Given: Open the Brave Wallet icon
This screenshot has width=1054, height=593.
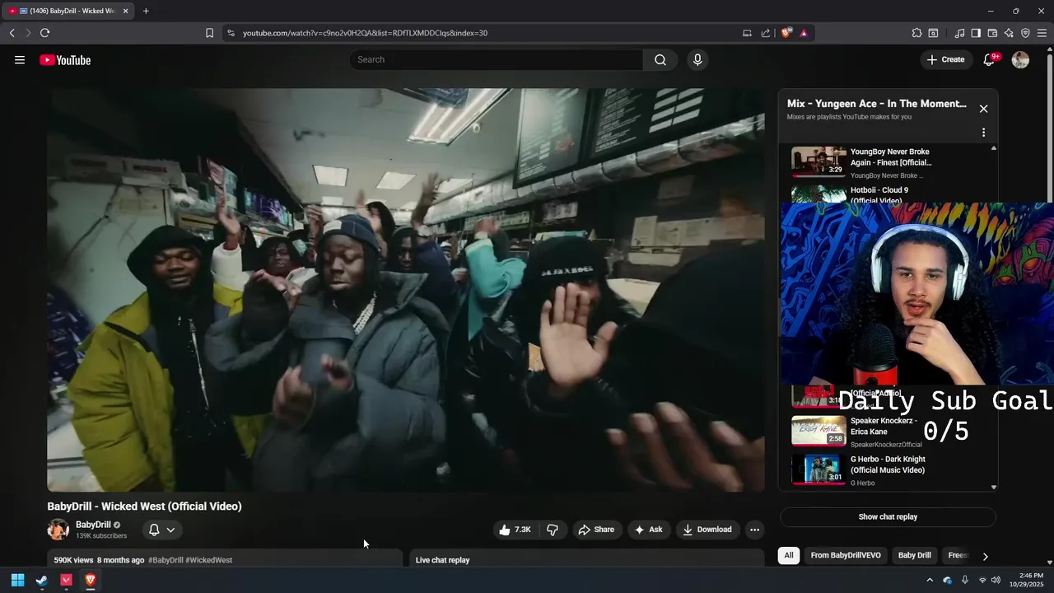Looking at the screenshot, I should (x=992, y=33).
